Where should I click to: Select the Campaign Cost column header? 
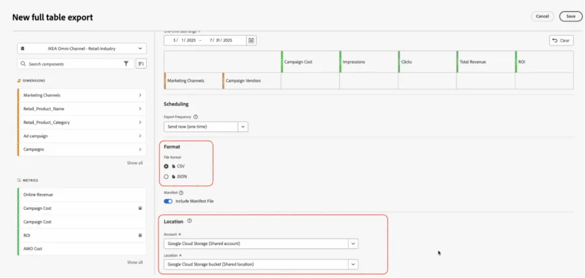tap(310, 62)
